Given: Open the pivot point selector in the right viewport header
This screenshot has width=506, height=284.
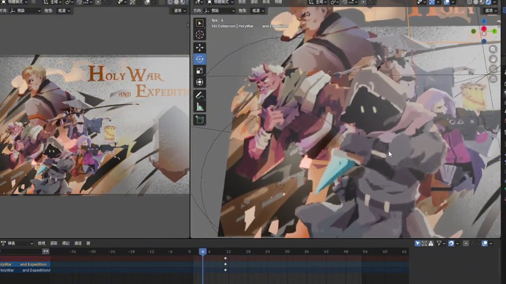Looking at the screenshot, I should [x=335, y=2].
